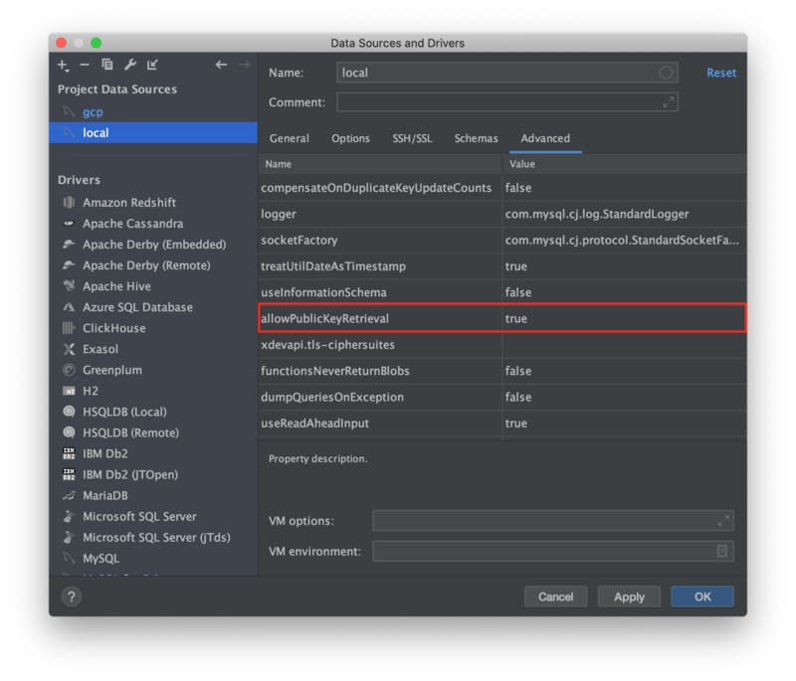Image resolution: width=796 pixels, height=681 pixels.
Task: Switch to the Schemas tab
Action: pos(476,138)
